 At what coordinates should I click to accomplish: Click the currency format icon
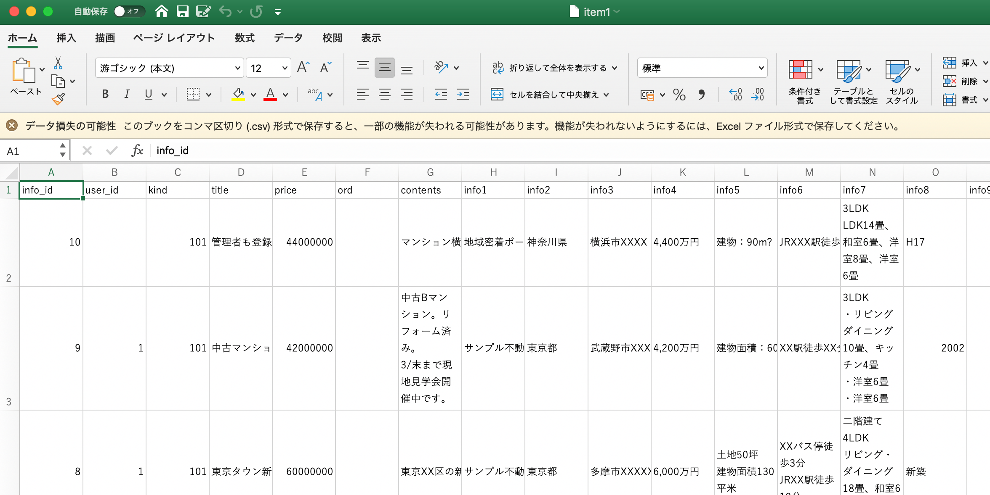647,95
